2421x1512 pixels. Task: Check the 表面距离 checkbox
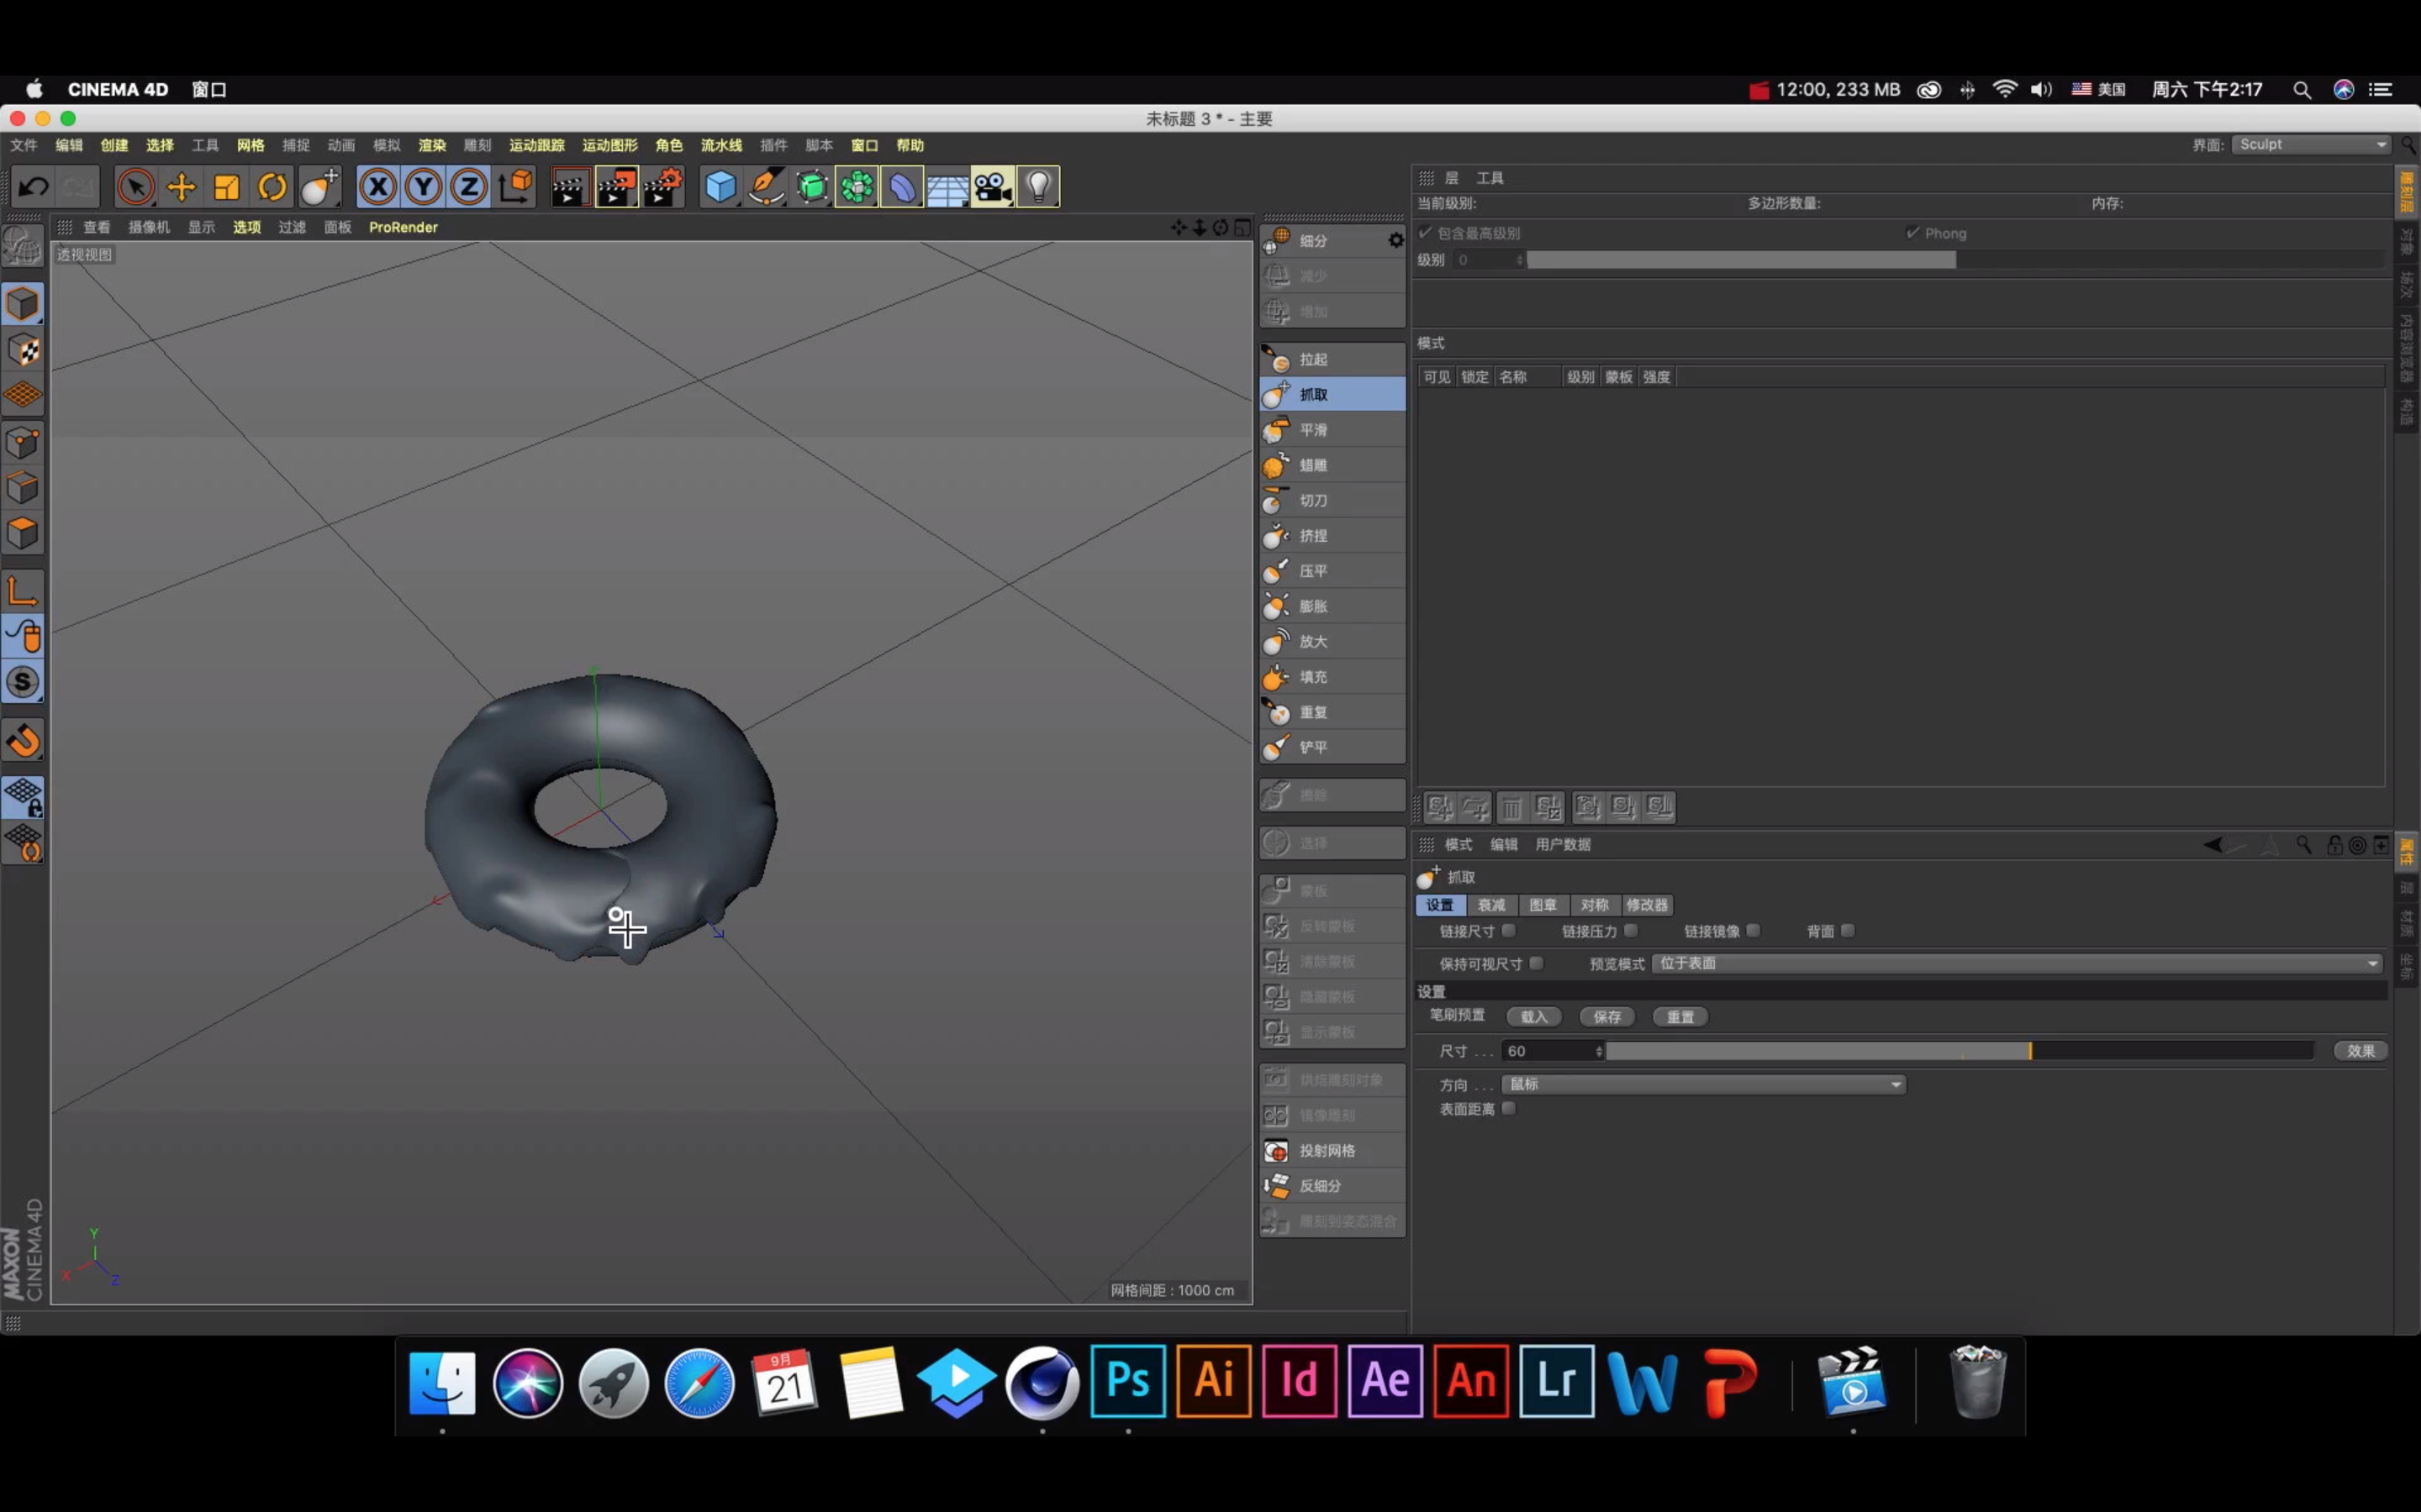pos(1509,1108)
